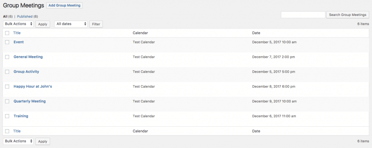Focus the group meetings search field
Image resolution: width=372 pixels, height=148 pixels.
click(303, 15)
